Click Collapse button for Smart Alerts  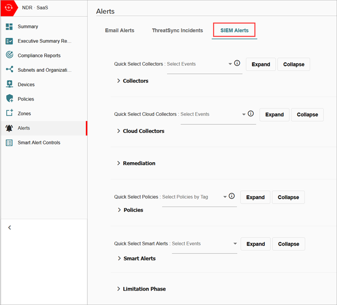(288, 244)
